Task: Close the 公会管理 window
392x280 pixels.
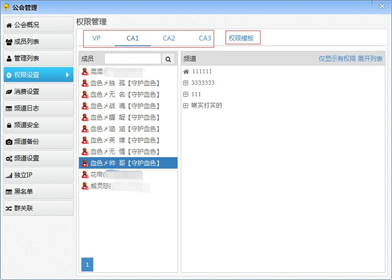Action: coord(382,6)
